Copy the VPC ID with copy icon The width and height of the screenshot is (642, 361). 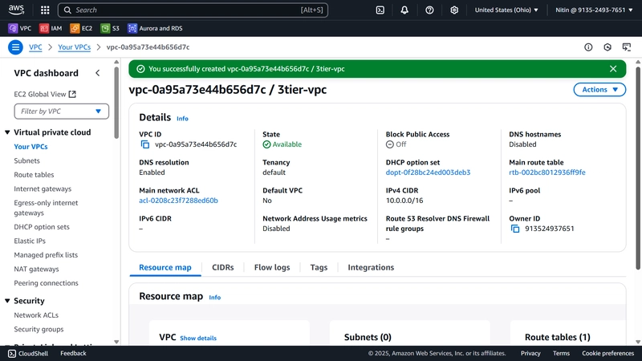click(145, 144)
